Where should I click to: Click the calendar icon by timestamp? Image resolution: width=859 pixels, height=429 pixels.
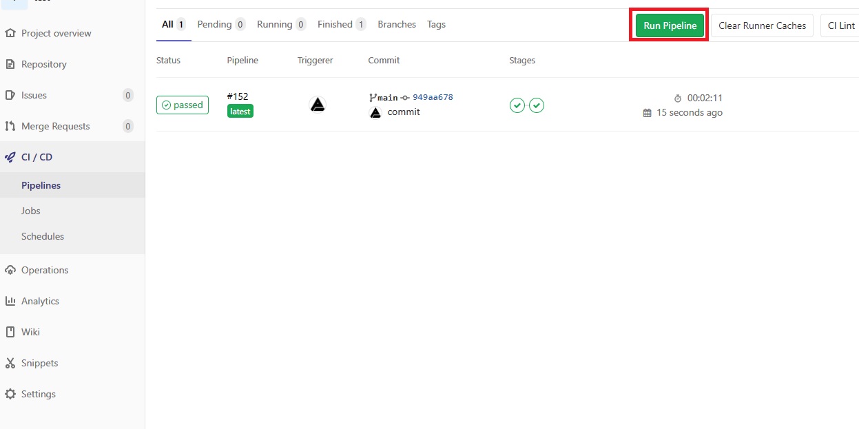point(647,113)
